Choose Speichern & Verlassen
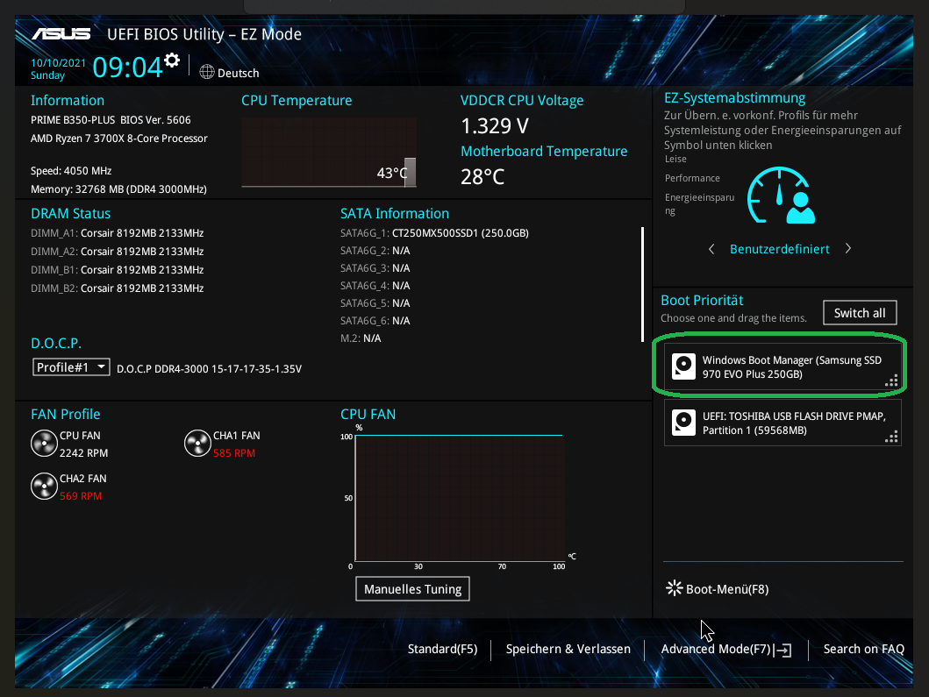 (x=568, y=649)
